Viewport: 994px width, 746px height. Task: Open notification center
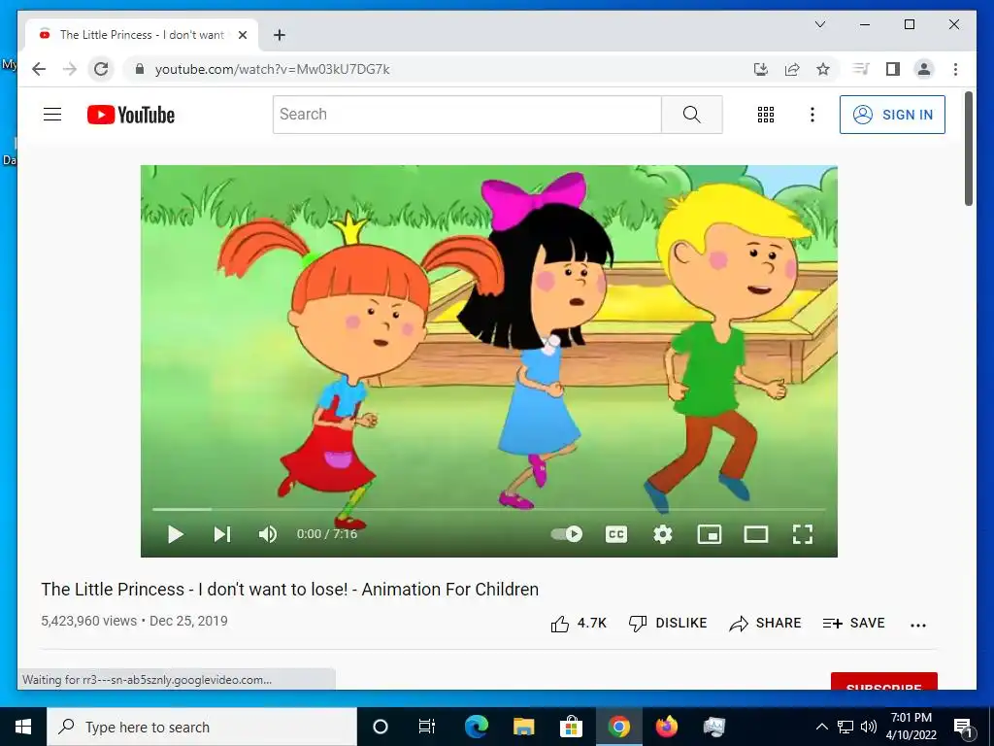(963, 727)
